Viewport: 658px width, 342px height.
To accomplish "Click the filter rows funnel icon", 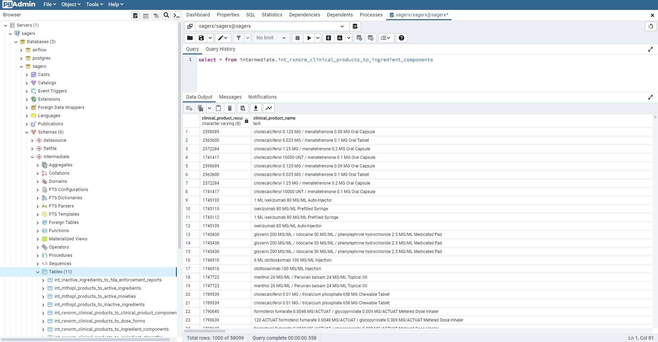I will [239, 38].
